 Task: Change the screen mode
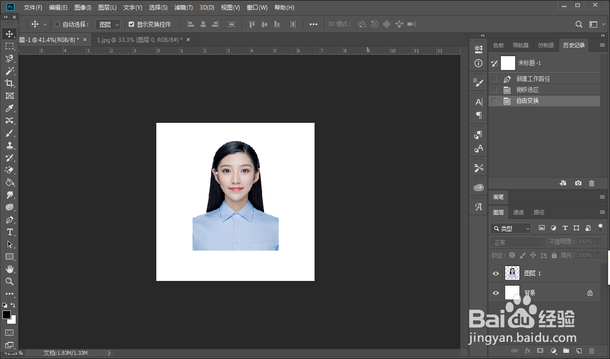10,345
